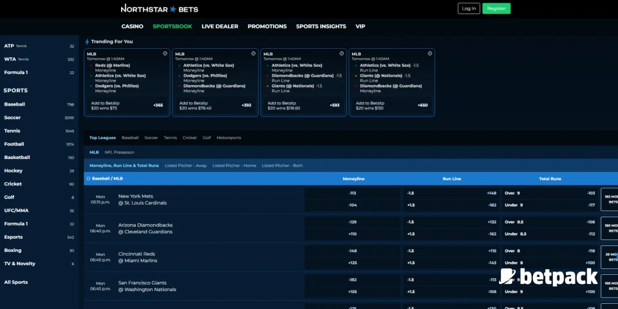
Task: Dismiss the trending card with +650 odds
Action: [430, 53]
